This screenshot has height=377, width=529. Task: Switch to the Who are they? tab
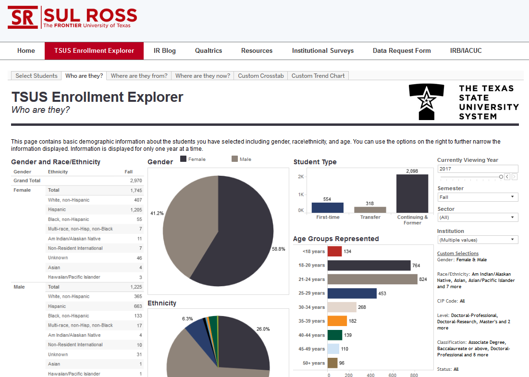point(84,76)
